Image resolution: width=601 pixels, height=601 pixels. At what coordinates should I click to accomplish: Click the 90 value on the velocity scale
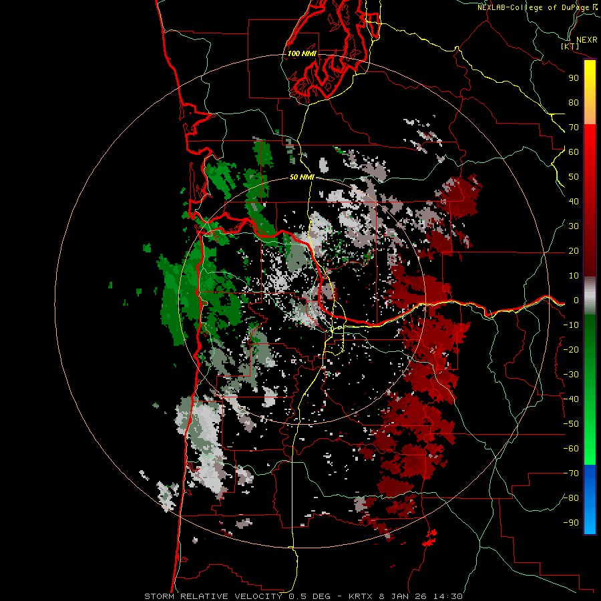(574, 78)
